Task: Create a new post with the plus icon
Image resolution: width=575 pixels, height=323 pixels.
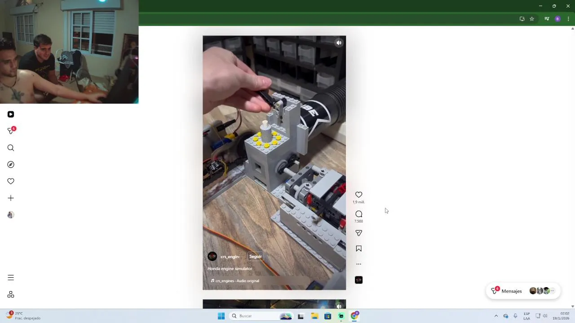Action: (x=11, y=198)
